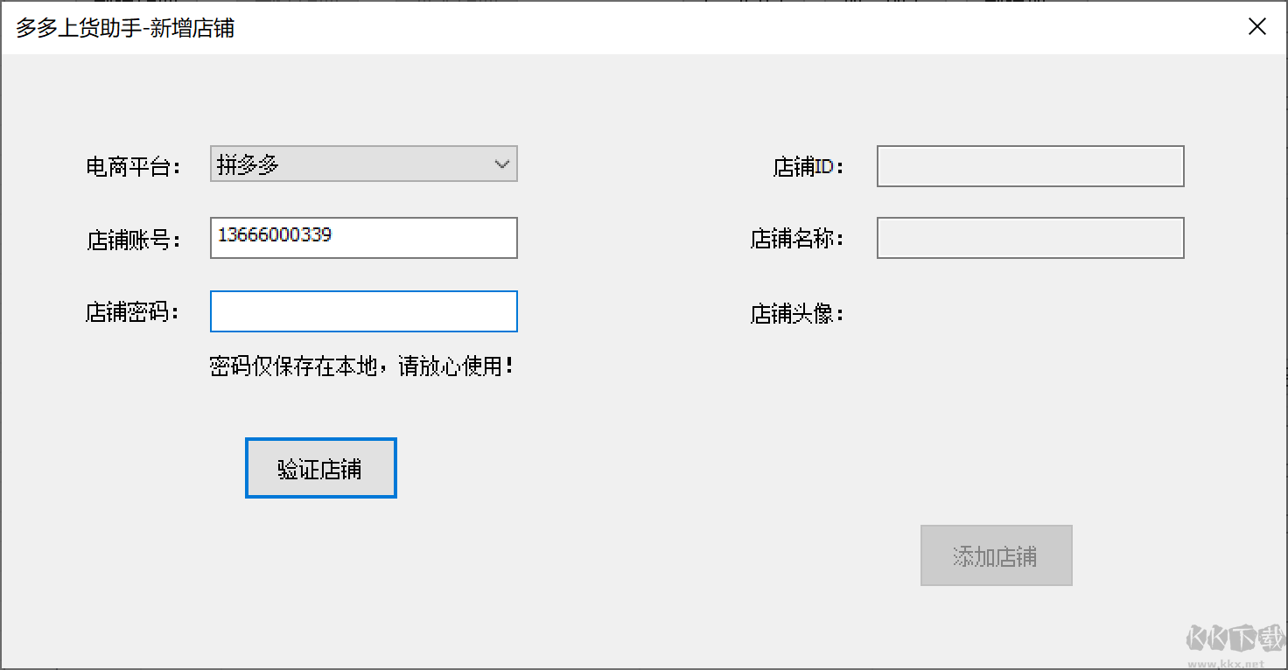This screenshot has height=670, width=1288.
Task: Click into the empty 店铺密码 field
Action: [x=363, y=311]
